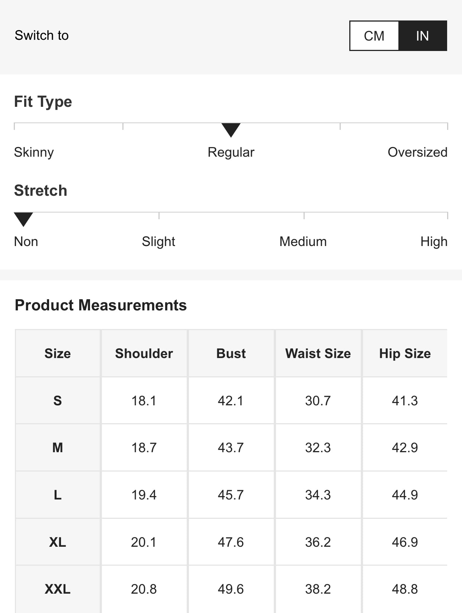Click the Product Measurements heading
This screenshot has width=462, height=613.
coord(101,305)
